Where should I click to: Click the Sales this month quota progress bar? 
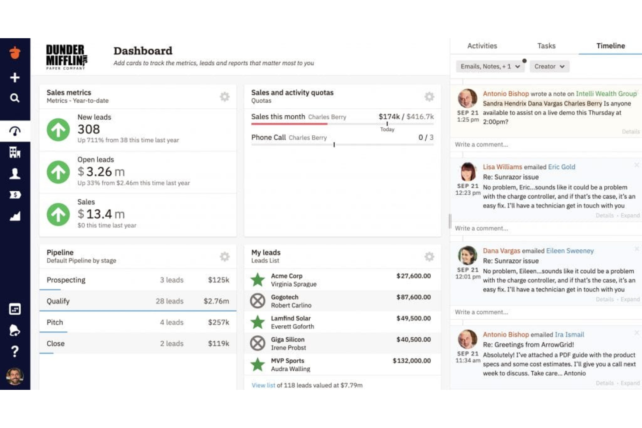[x=342, y=124]
